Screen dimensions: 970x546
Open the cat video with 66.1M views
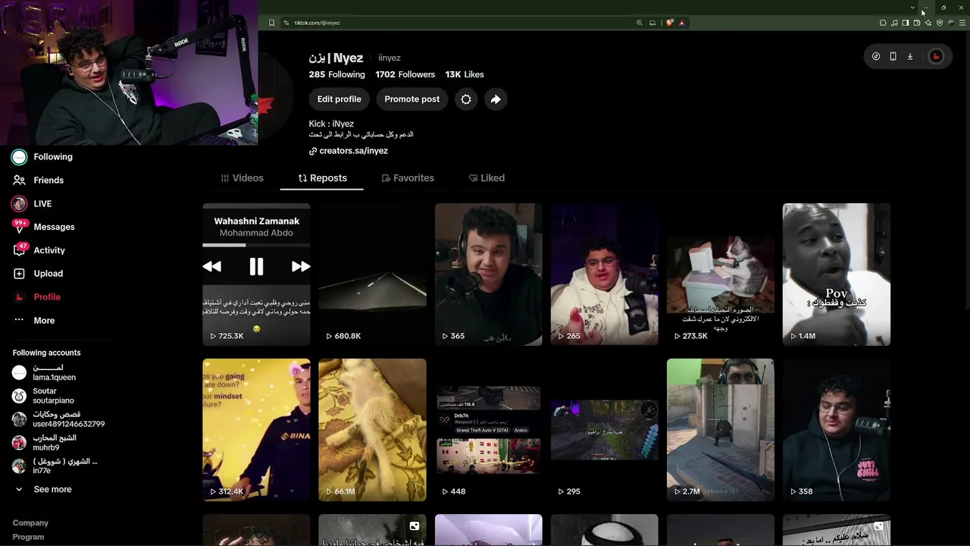coord(372,430)
